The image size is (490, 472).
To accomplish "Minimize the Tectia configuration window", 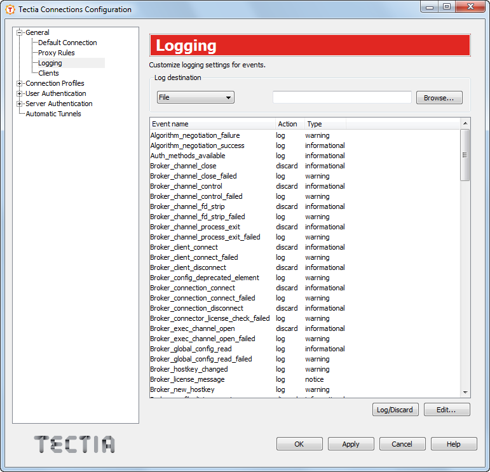I will 430,6.
